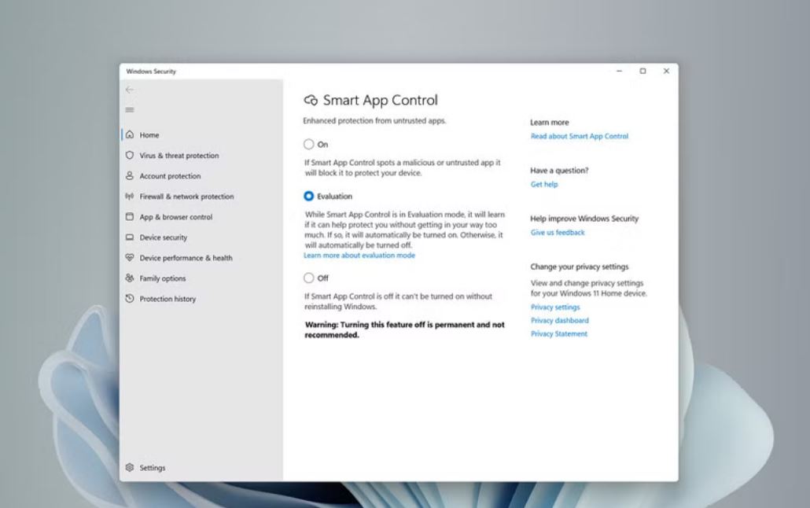
Task: Open the Privacy Statement link
Action: point(559,334)
